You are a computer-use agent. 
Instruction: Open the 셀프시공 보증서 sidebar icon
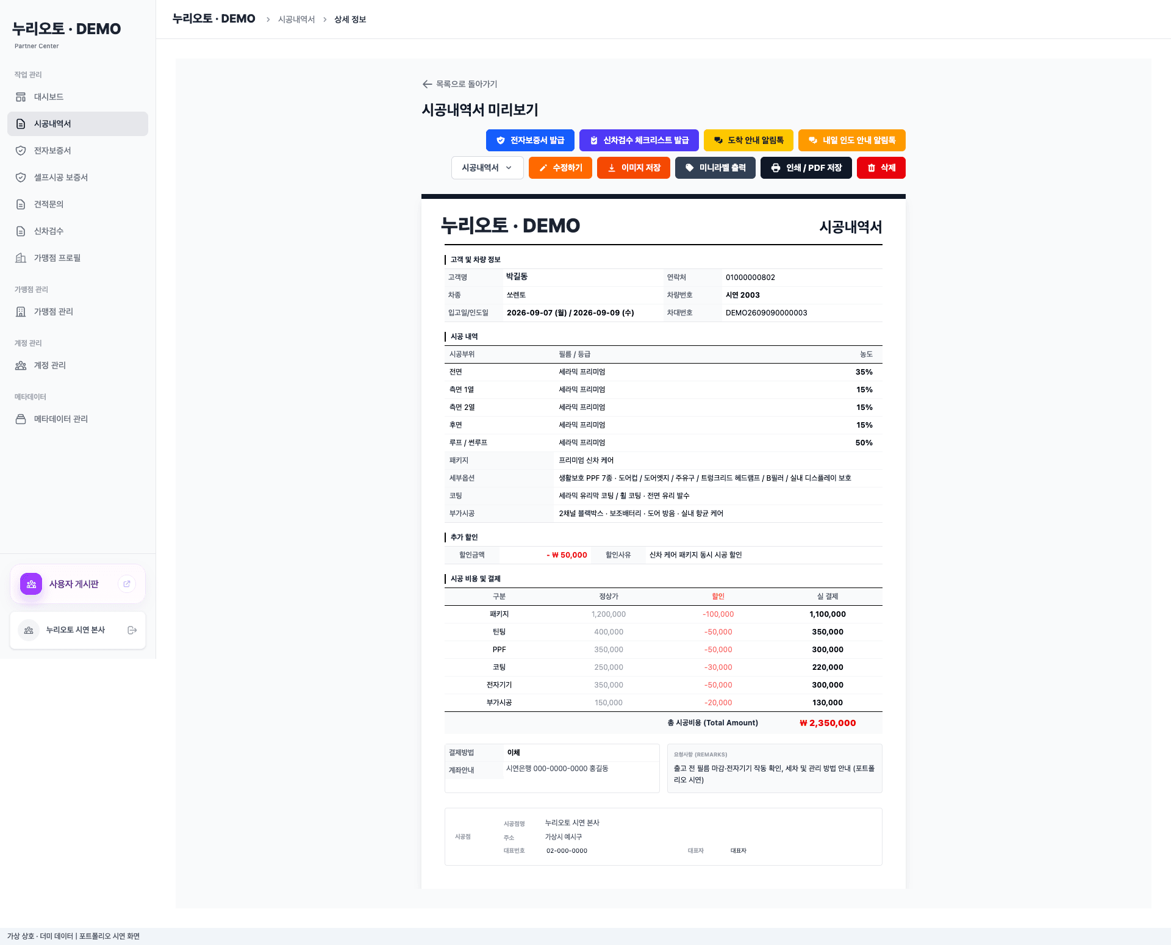tap(21, 178)
